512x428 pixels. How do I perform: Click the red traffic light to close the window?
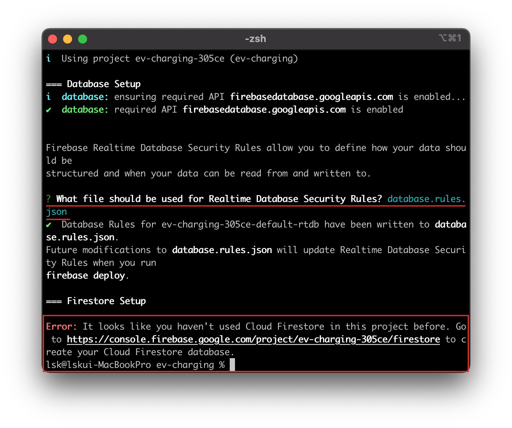(52, 39)
